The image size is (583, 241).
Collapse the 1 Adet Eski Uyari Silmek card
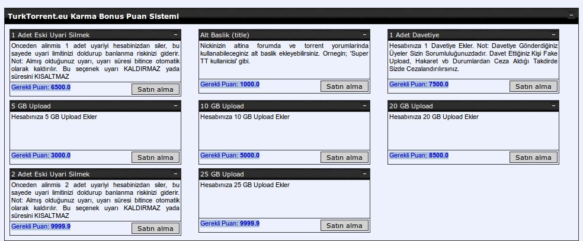click(x=175, y=34)
